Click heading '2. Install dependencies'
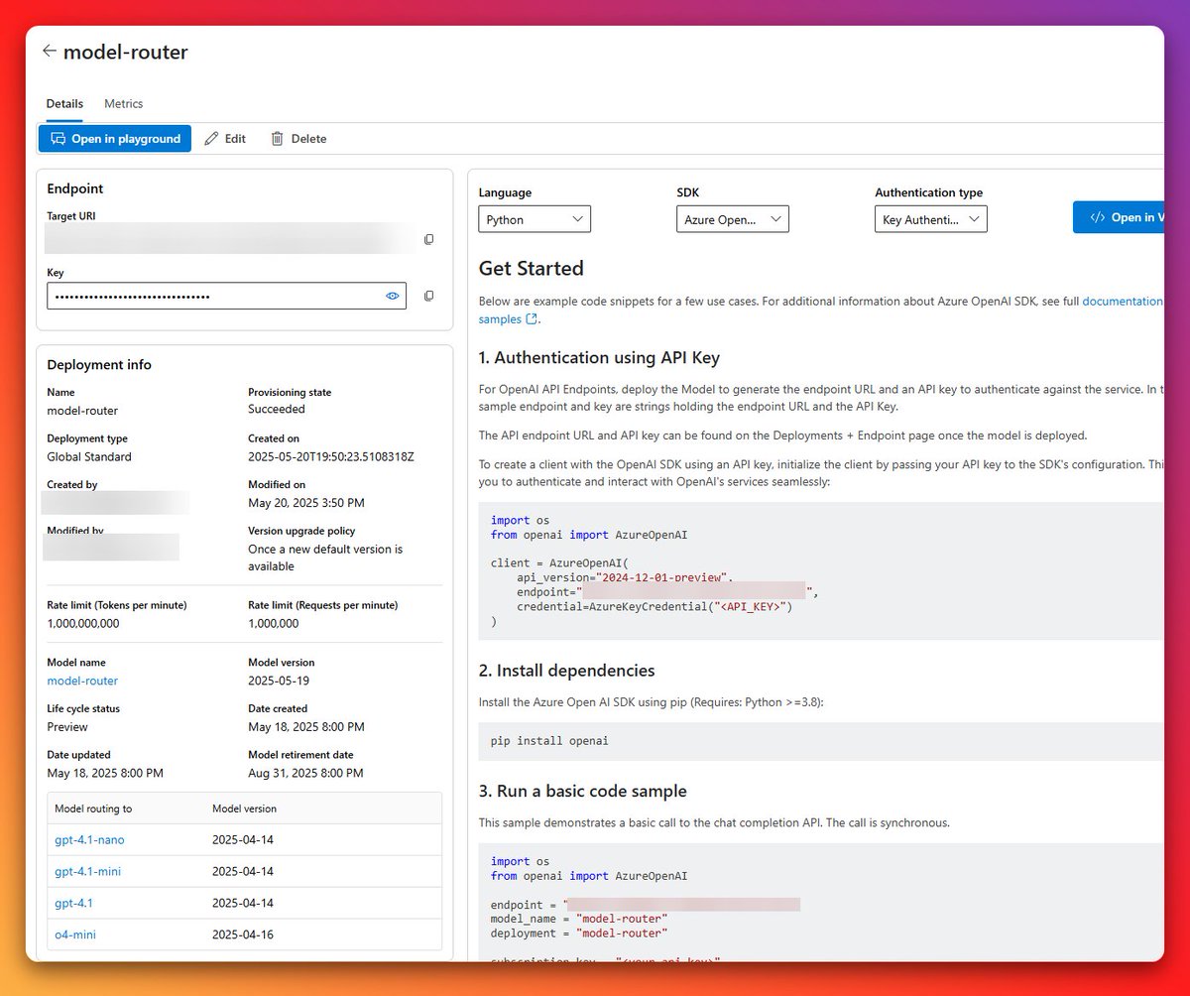 point(566,670)
